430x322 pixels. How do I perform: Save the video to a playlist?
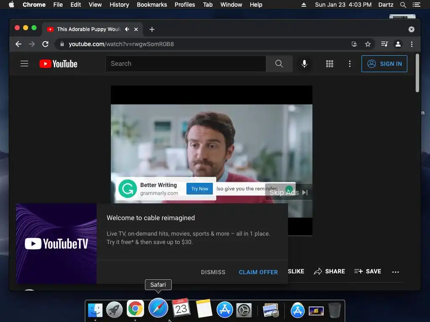point(367,271)
